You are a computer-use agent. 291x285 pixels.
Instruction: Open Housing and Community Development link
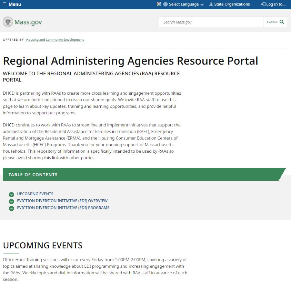click(x=55, y=40)
